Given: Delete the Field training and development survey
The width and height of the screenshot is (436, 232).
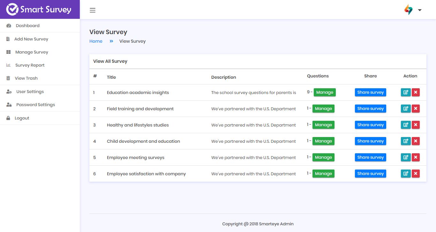Looking at the screenshot, I should tap(416, 109).
